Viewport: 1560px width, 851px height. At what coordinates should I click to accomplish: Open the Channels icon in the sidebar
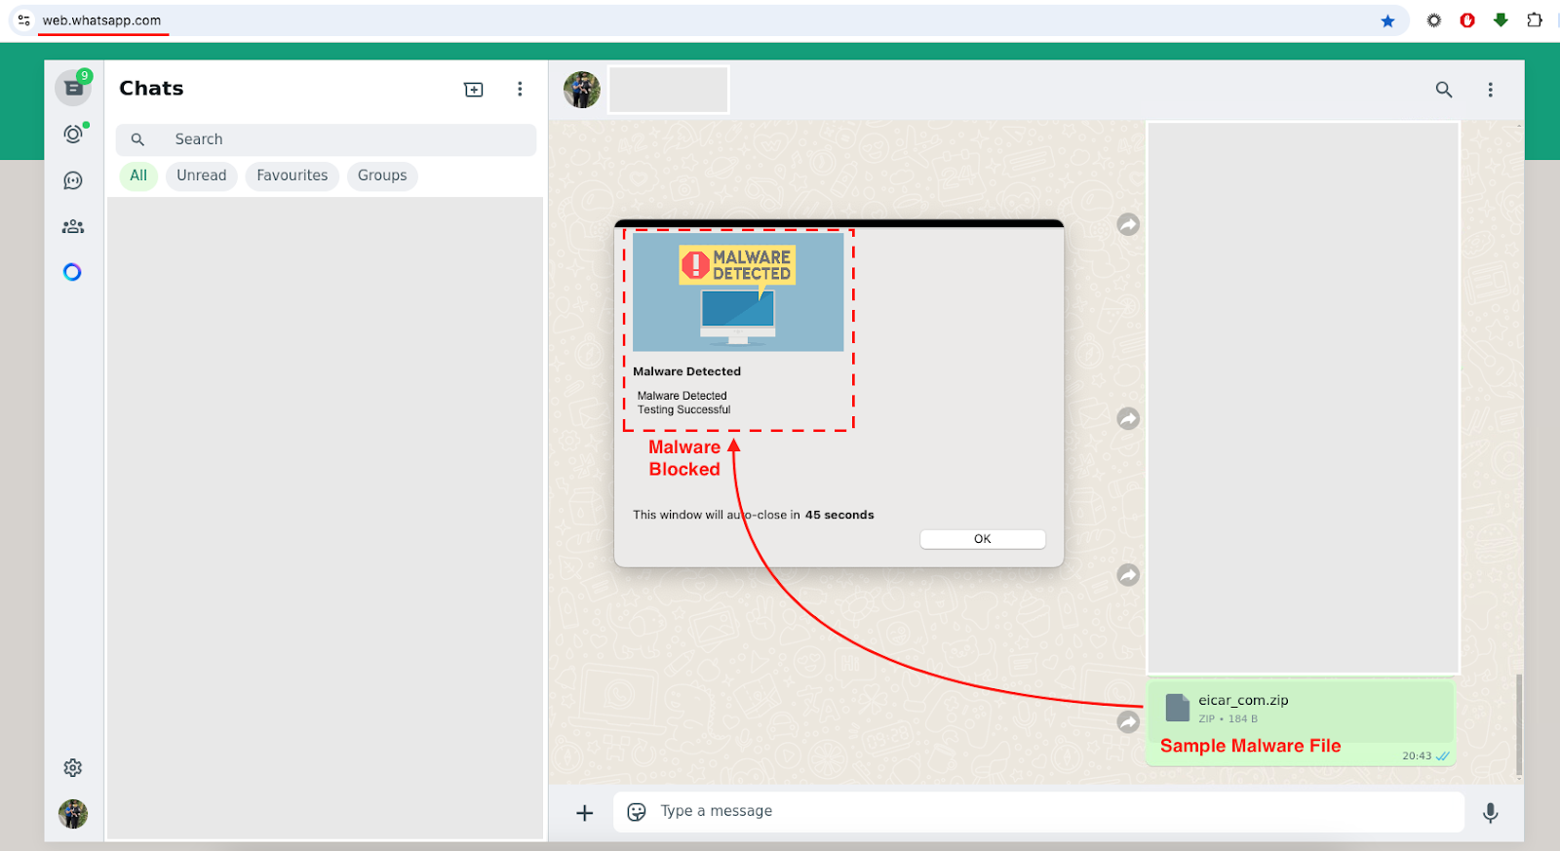coord(73,180)
